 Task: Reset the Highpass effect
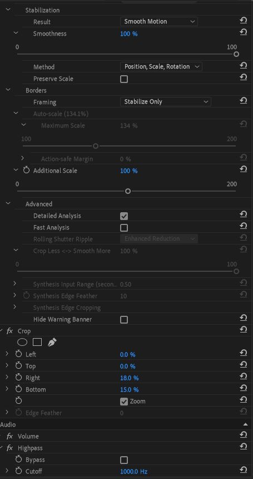click(243, 447)
